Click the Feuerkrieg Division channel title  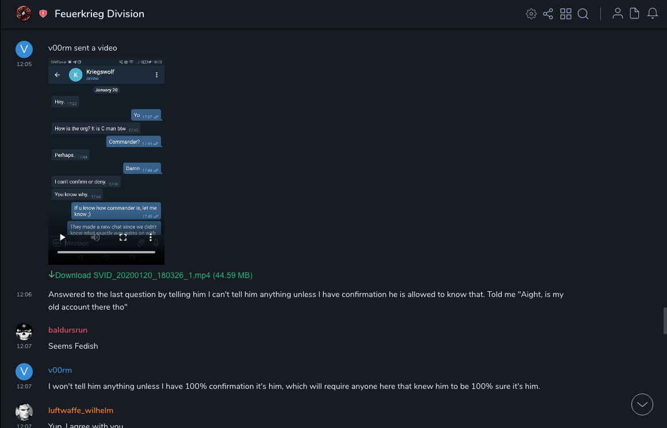point(99,14)
